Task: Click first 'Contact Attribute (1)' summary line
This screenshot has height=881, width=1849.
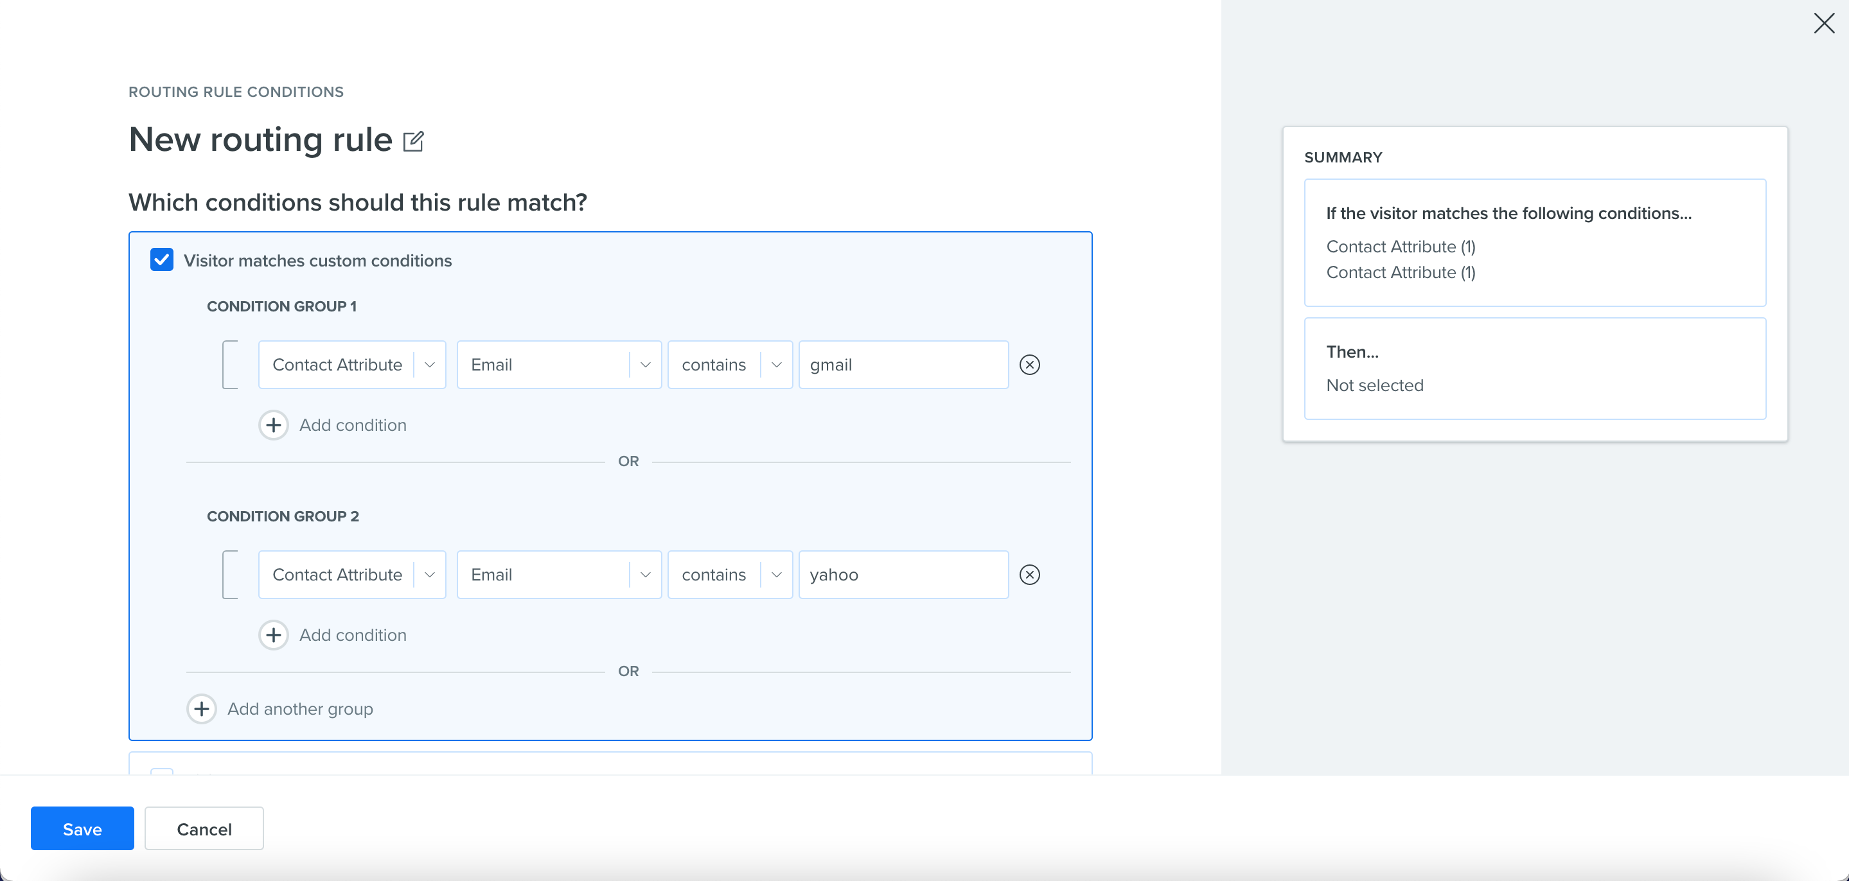Action: 1401,247
